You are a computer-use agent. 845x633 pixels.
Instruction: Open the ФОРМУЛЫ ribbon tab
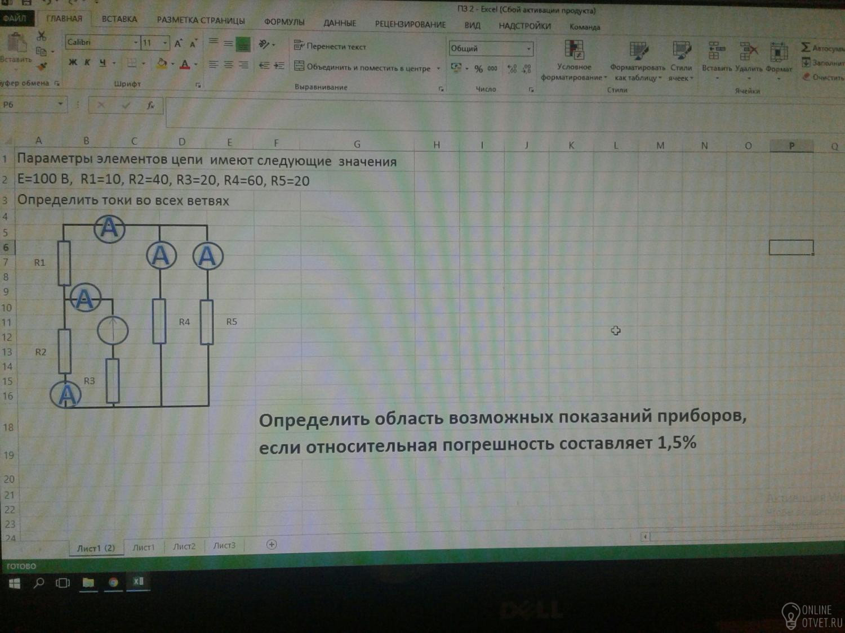click(x=284, y=22)
